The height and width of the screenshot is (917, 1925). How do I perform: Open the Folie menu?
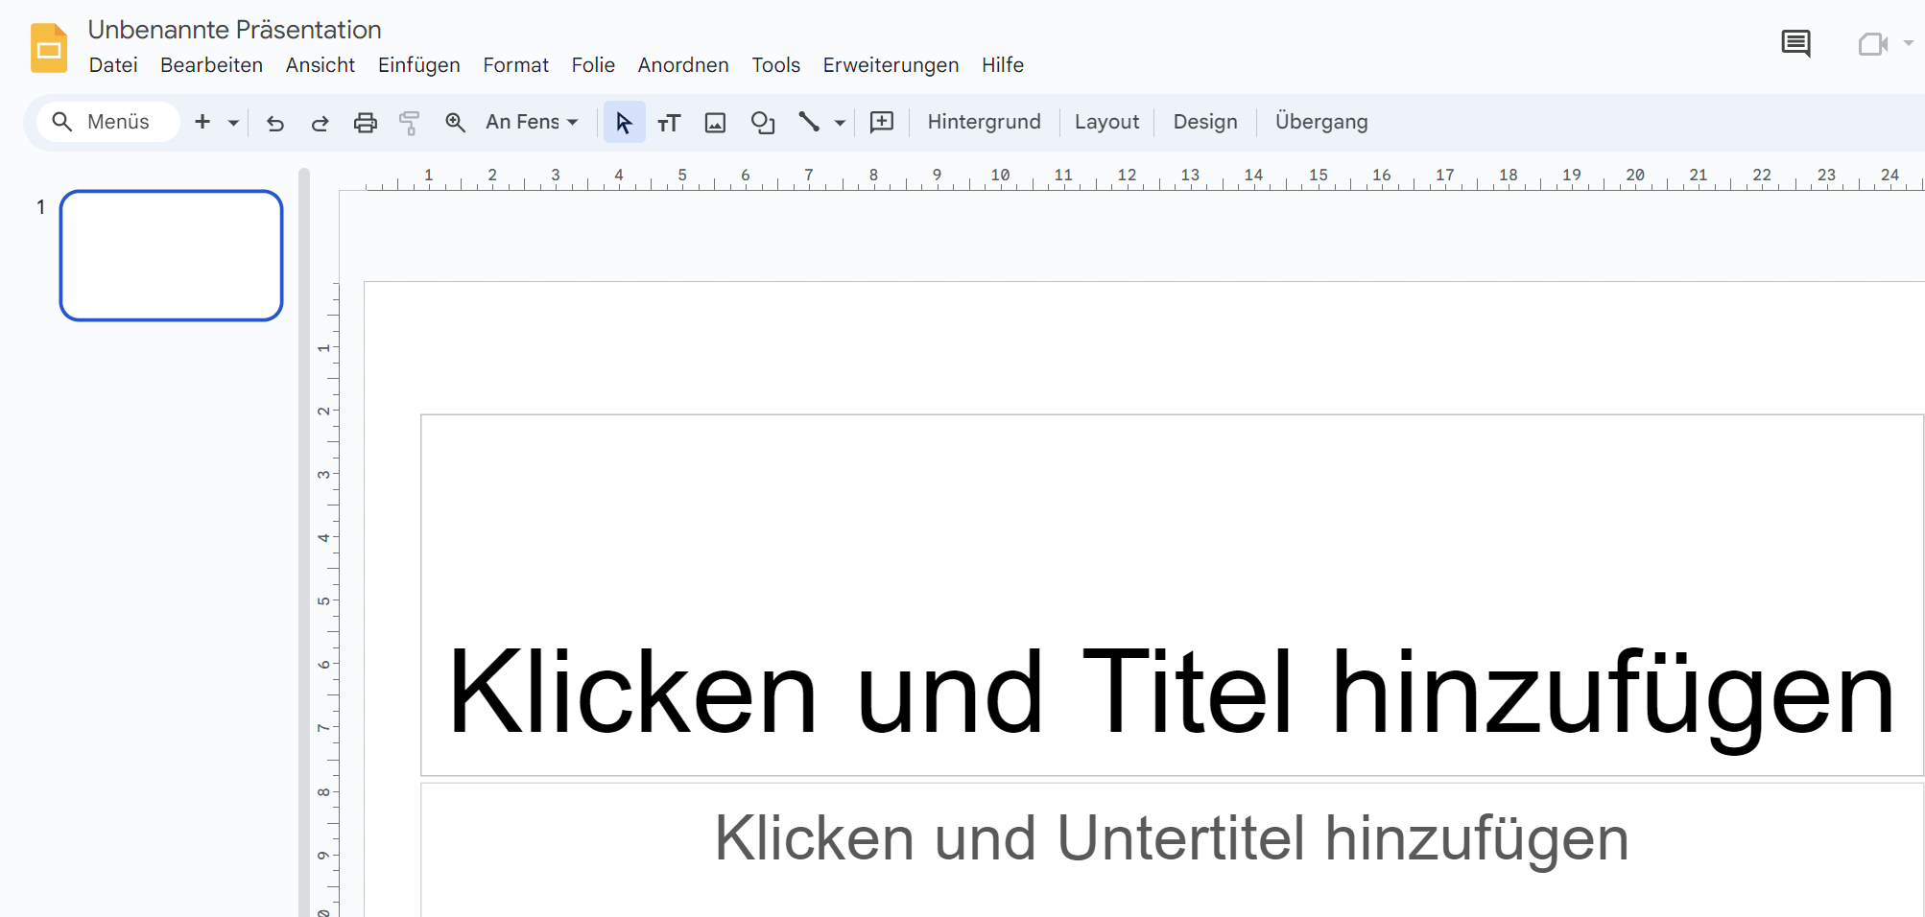click(593, 65)
